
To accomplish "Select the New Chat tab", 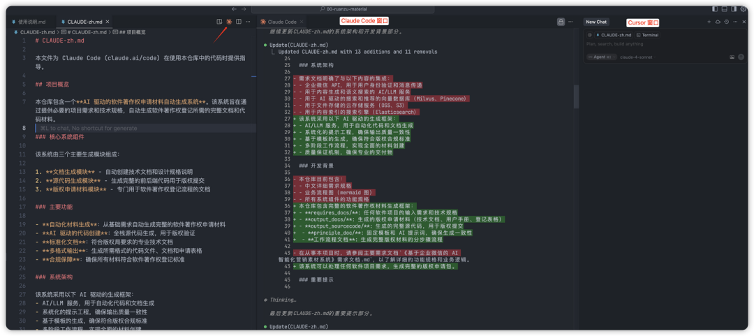I will pos(596,22).
